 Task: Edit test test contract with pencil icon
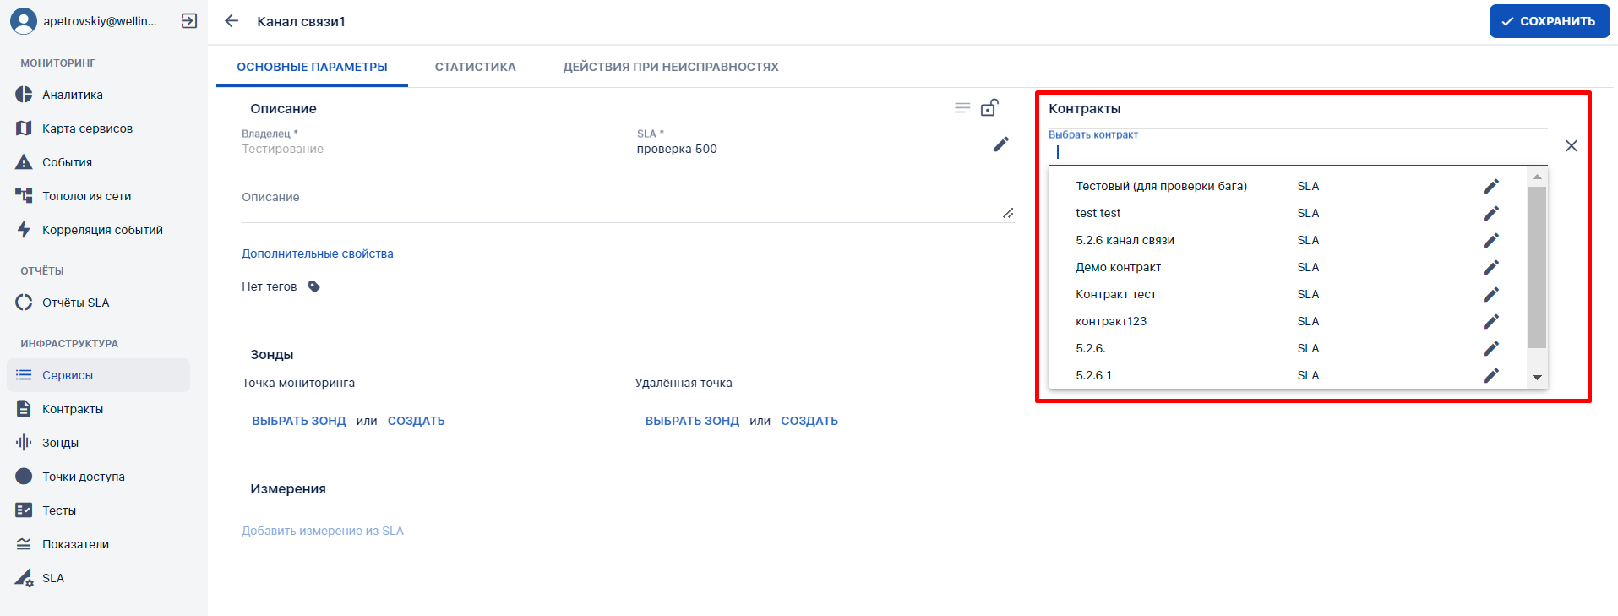[x=1491, y=213]
